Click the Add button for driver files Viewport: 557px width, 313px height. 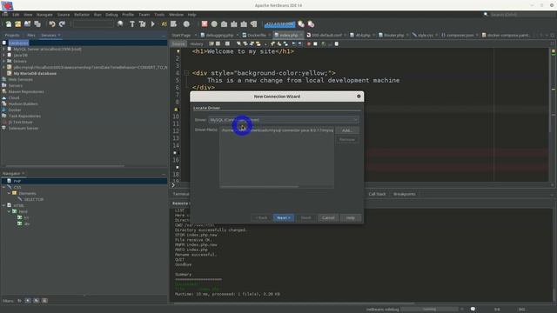[347, 130]
